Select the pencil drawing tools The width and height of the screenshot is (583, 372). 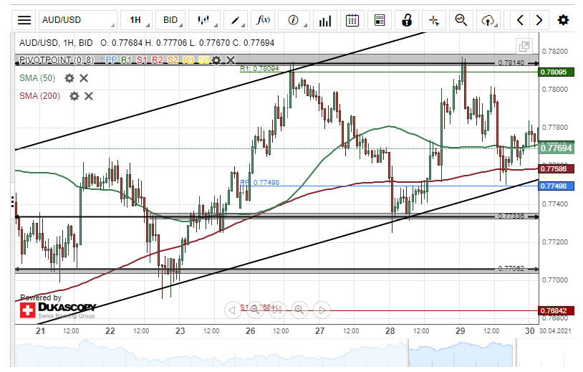tap(236, 20)
